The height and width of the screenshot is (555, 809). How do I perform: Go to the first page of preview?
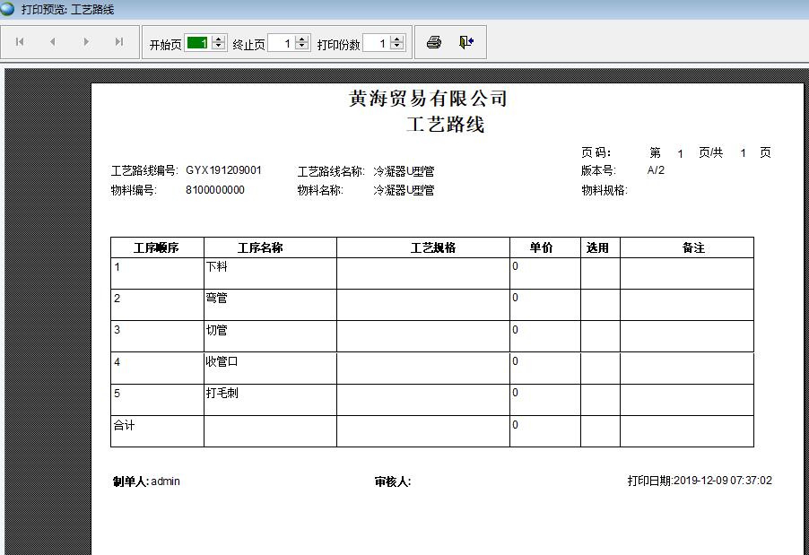coord(20,42)
